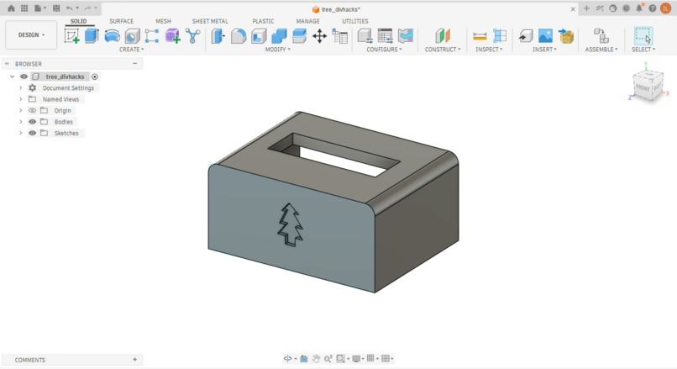This screenshot has width=677, height=369.
Task: Hide the Bodies folder
Action: point(33,122)
